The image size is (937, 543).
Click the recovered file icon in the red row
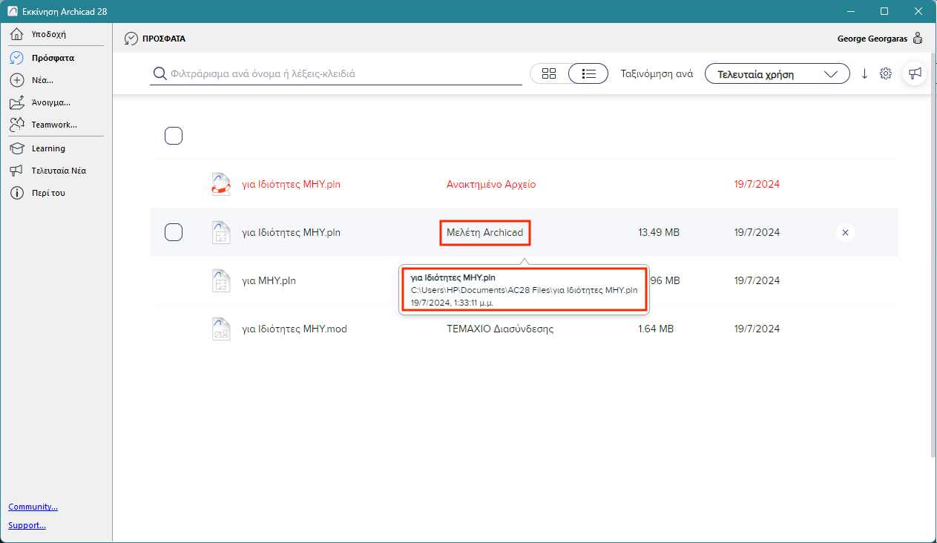[x=221, y=184]
